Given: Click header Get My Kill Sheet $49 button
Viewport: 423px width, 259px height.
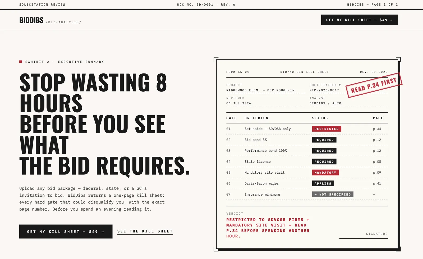Looking at the screenshot, I should (360, 20).
